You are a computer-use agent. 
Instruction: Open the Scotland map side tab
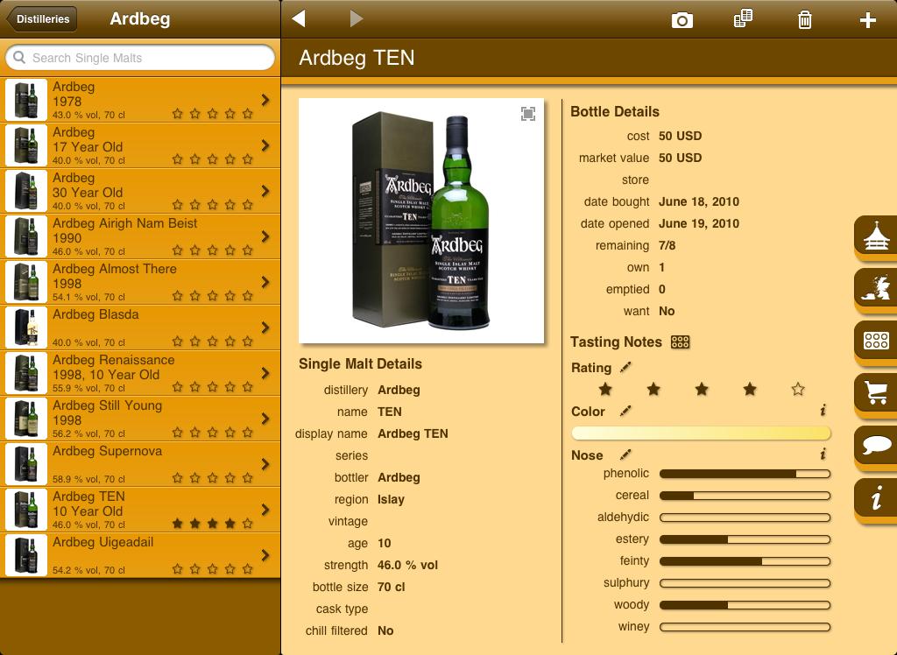point(876,289)
